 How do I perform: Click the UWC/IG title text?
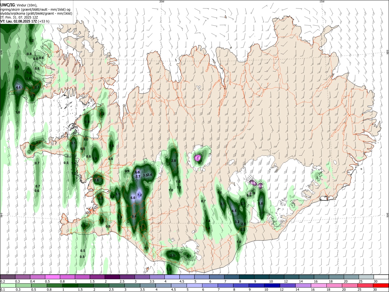point(7,5)
